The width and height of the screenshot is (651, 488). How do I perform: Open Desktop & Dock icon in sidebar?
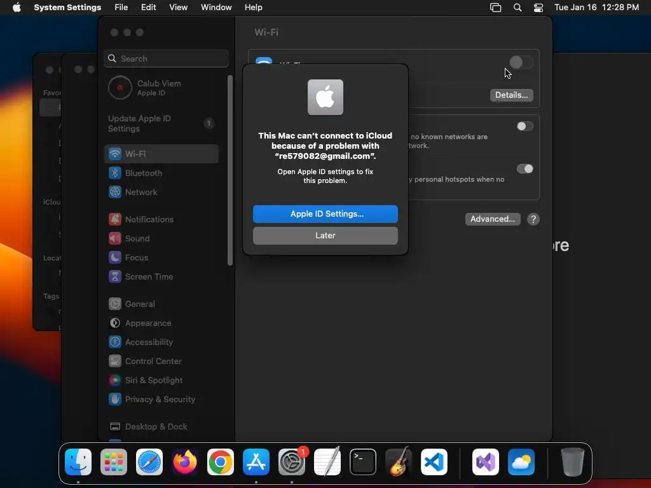tap(115, 426)
